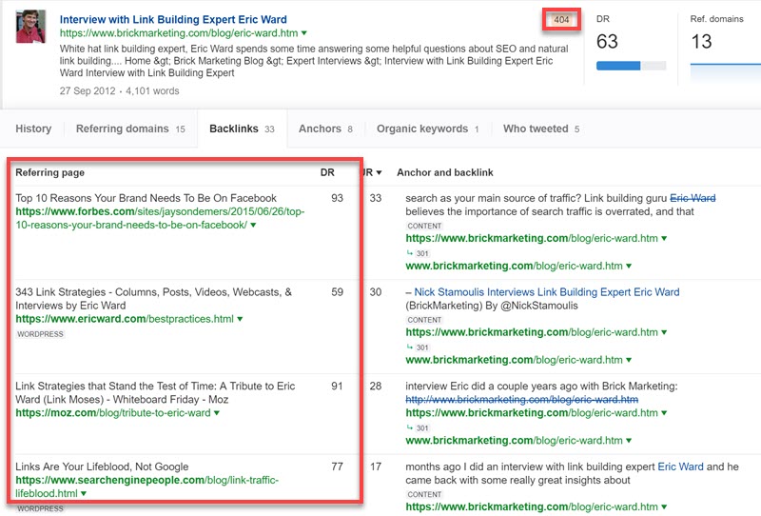This screenshot has height=516, width=761.
Task: Click the DR 63 rating progress bar
Action: [x=631, y=66]
